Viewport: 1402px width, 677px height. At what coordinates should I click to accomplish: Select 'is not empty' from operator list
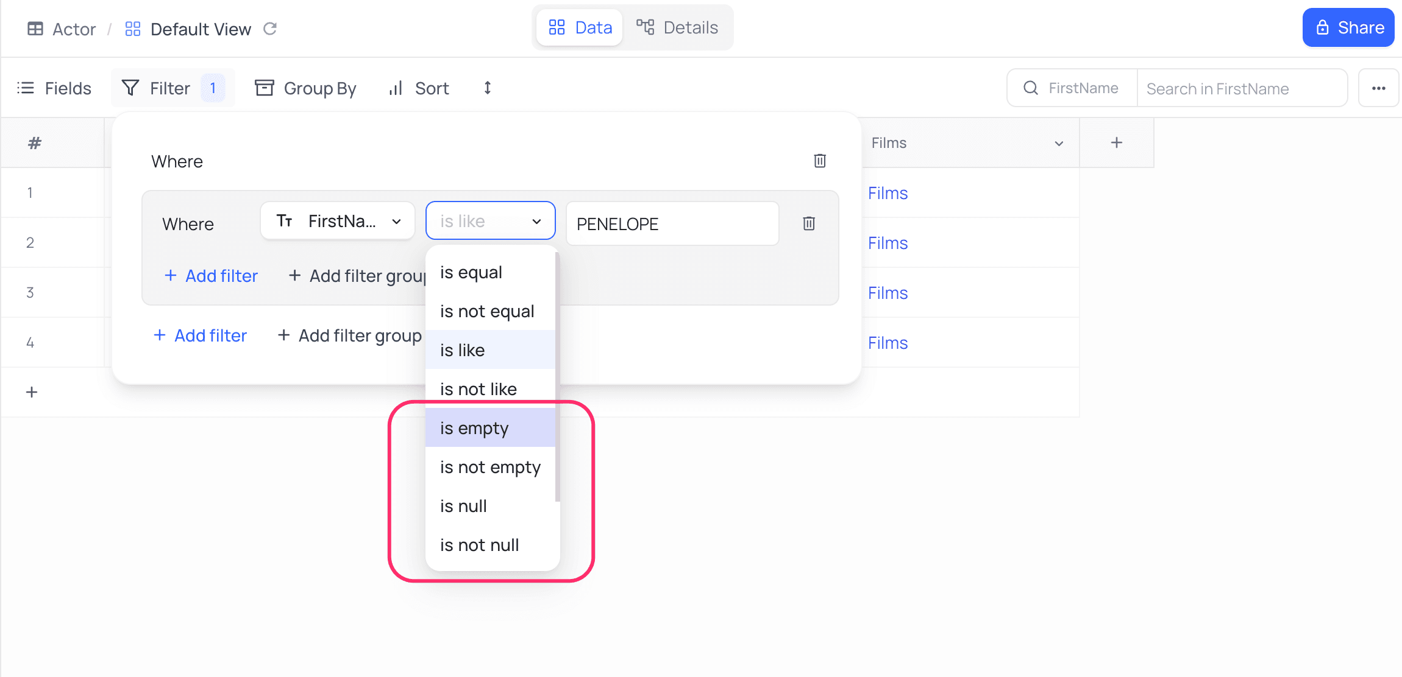point(489,466)
